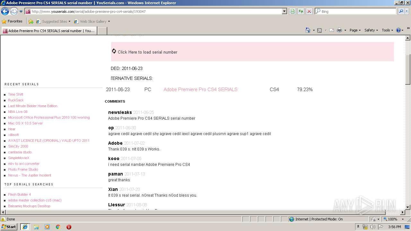Expand the Home button dropdown arrow

click(x=313, y=30)
